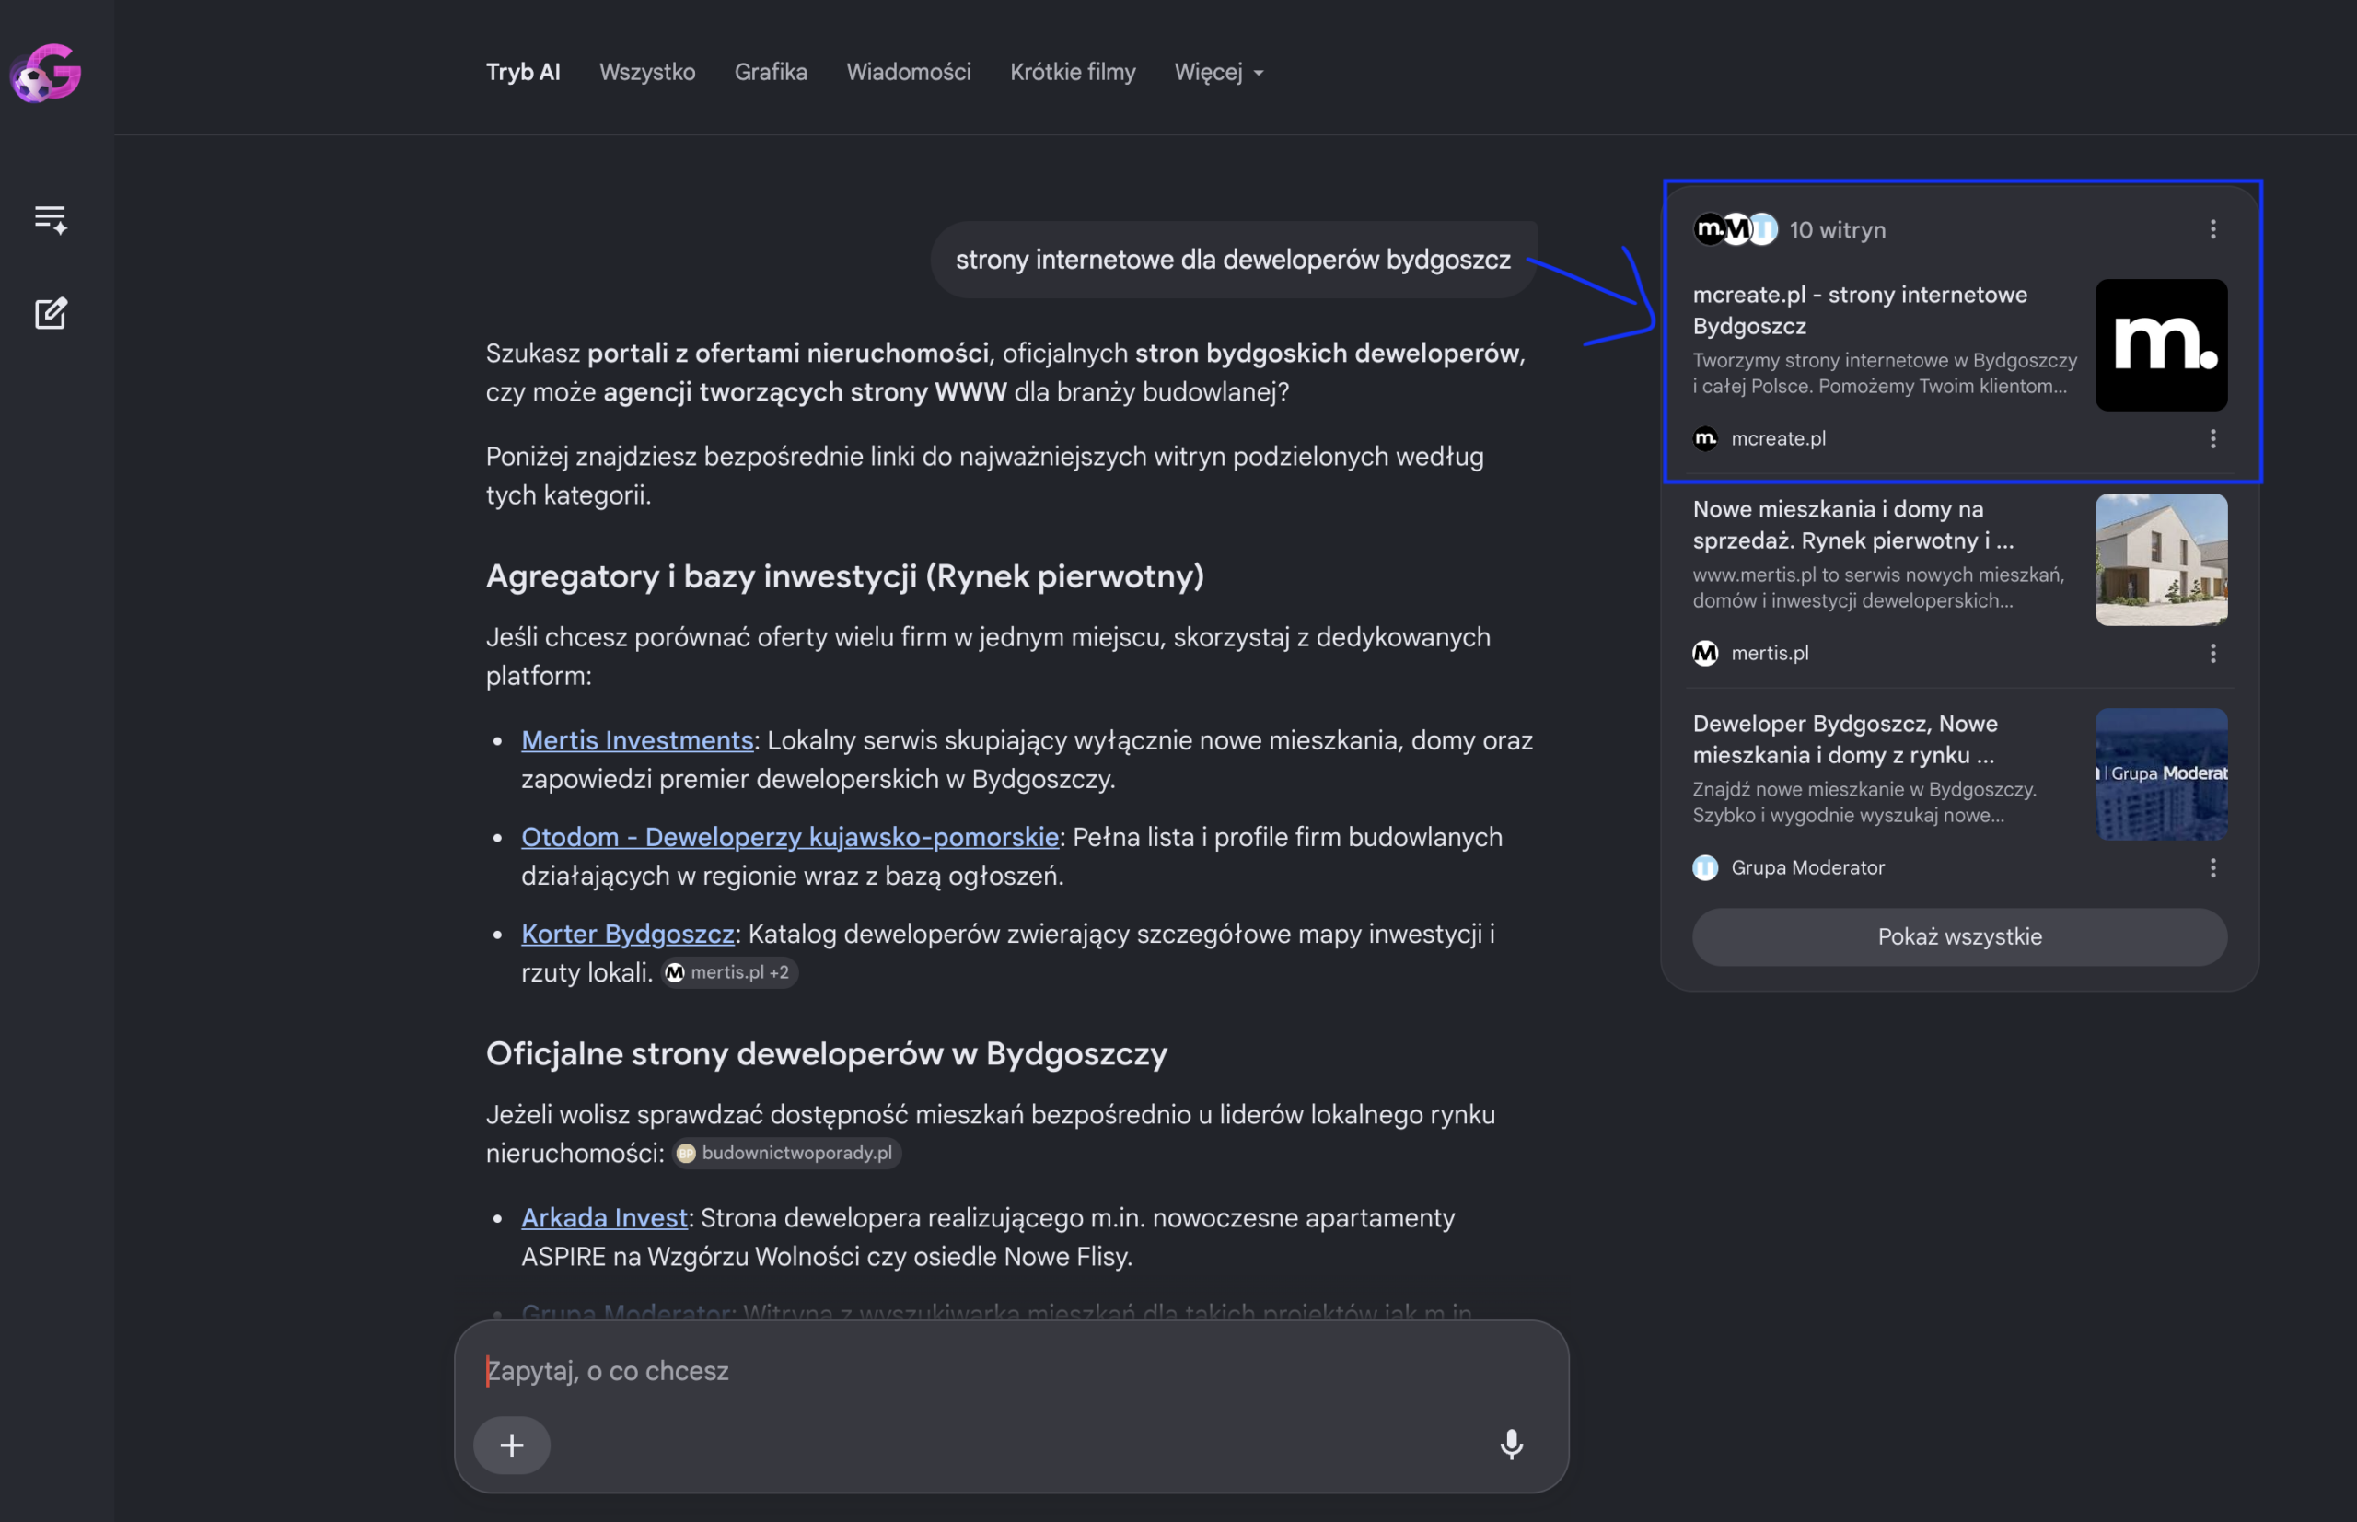Expand the Więcej dropdown menu

click(1218, 72)
